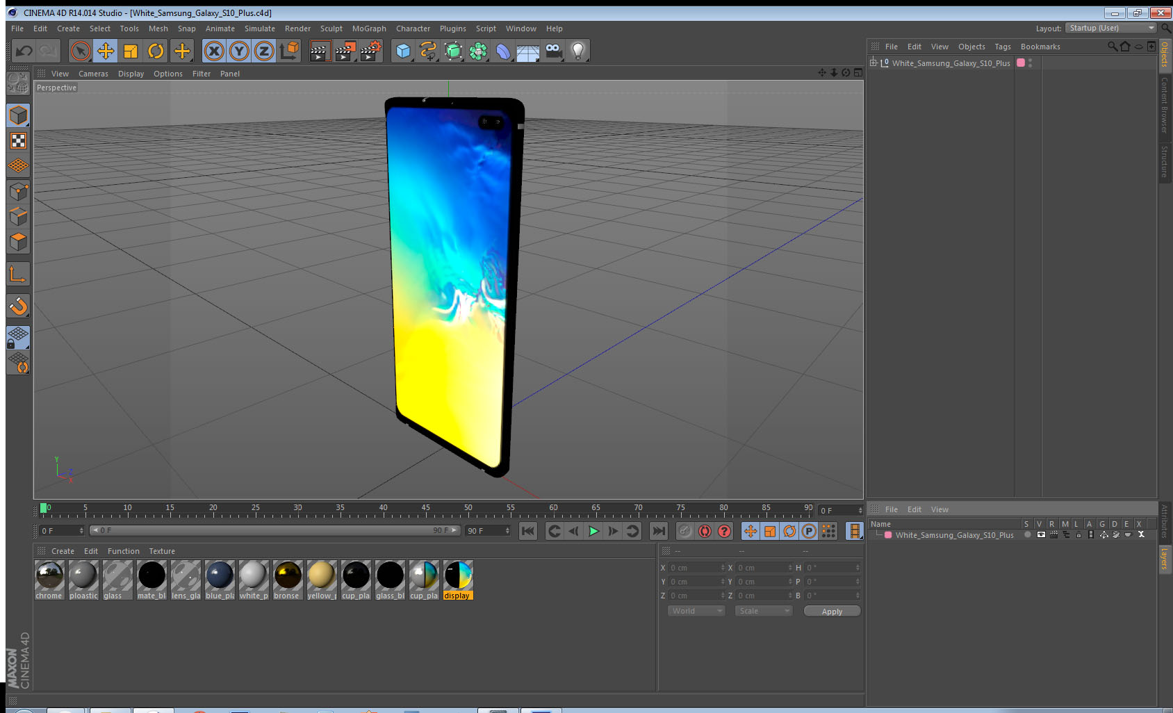This screenshot has height=713, width=1173.
Task: Open the NURBS generator icon
Action: pos(453,51)
